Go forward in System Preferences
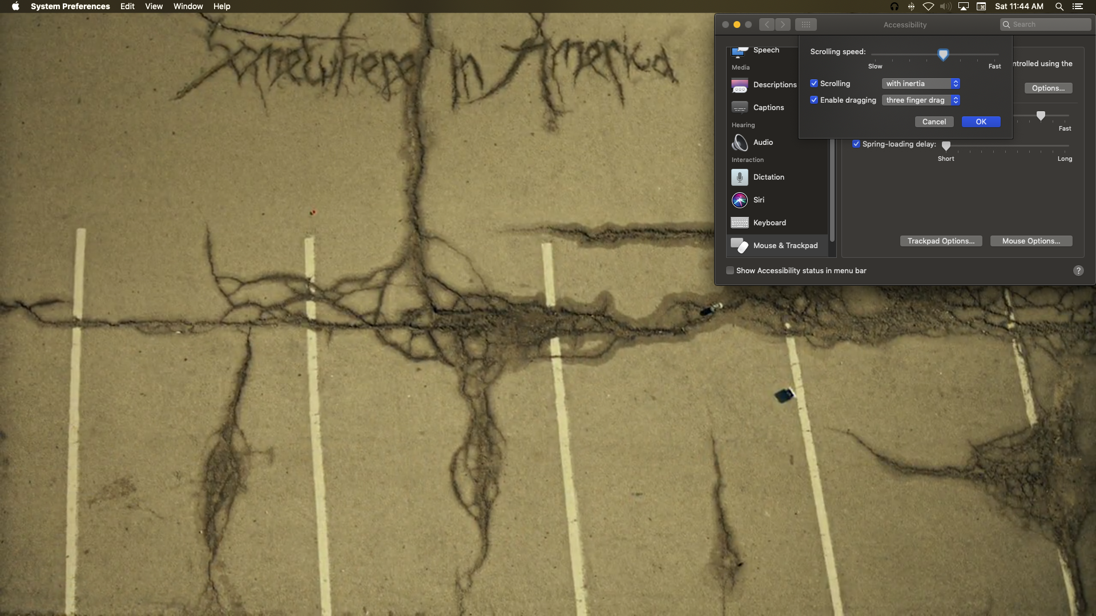 tap(783, 25)
